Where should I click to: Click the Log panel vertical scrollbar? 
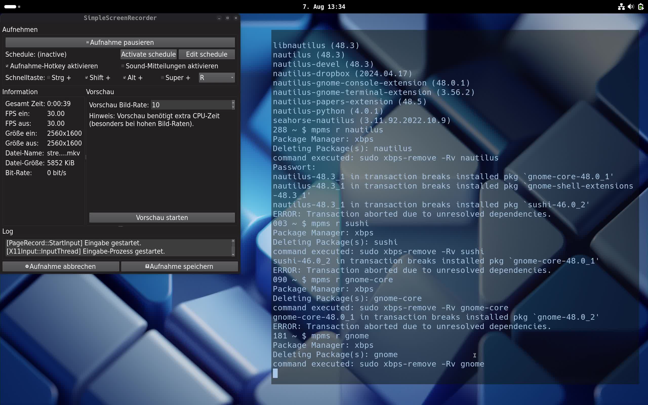[x=233, y=248]
